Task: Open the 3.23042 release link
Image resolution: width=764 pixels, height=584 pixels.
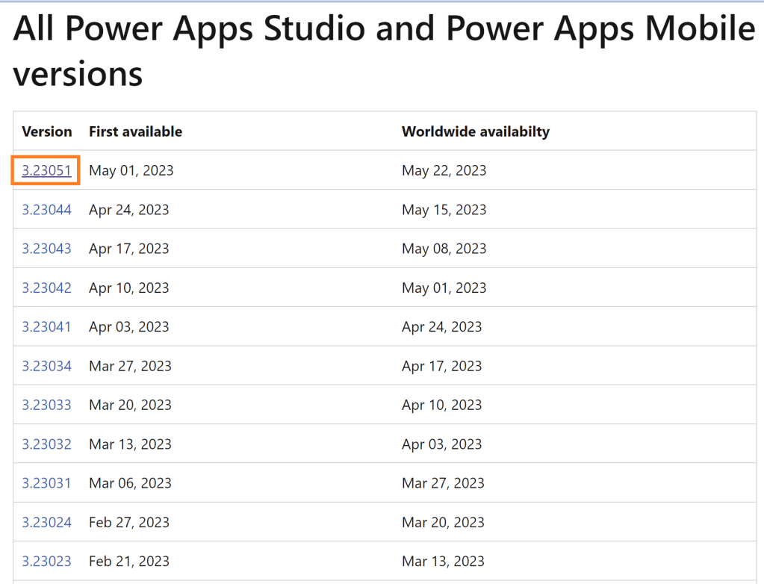Action: (x=46, y=288)
